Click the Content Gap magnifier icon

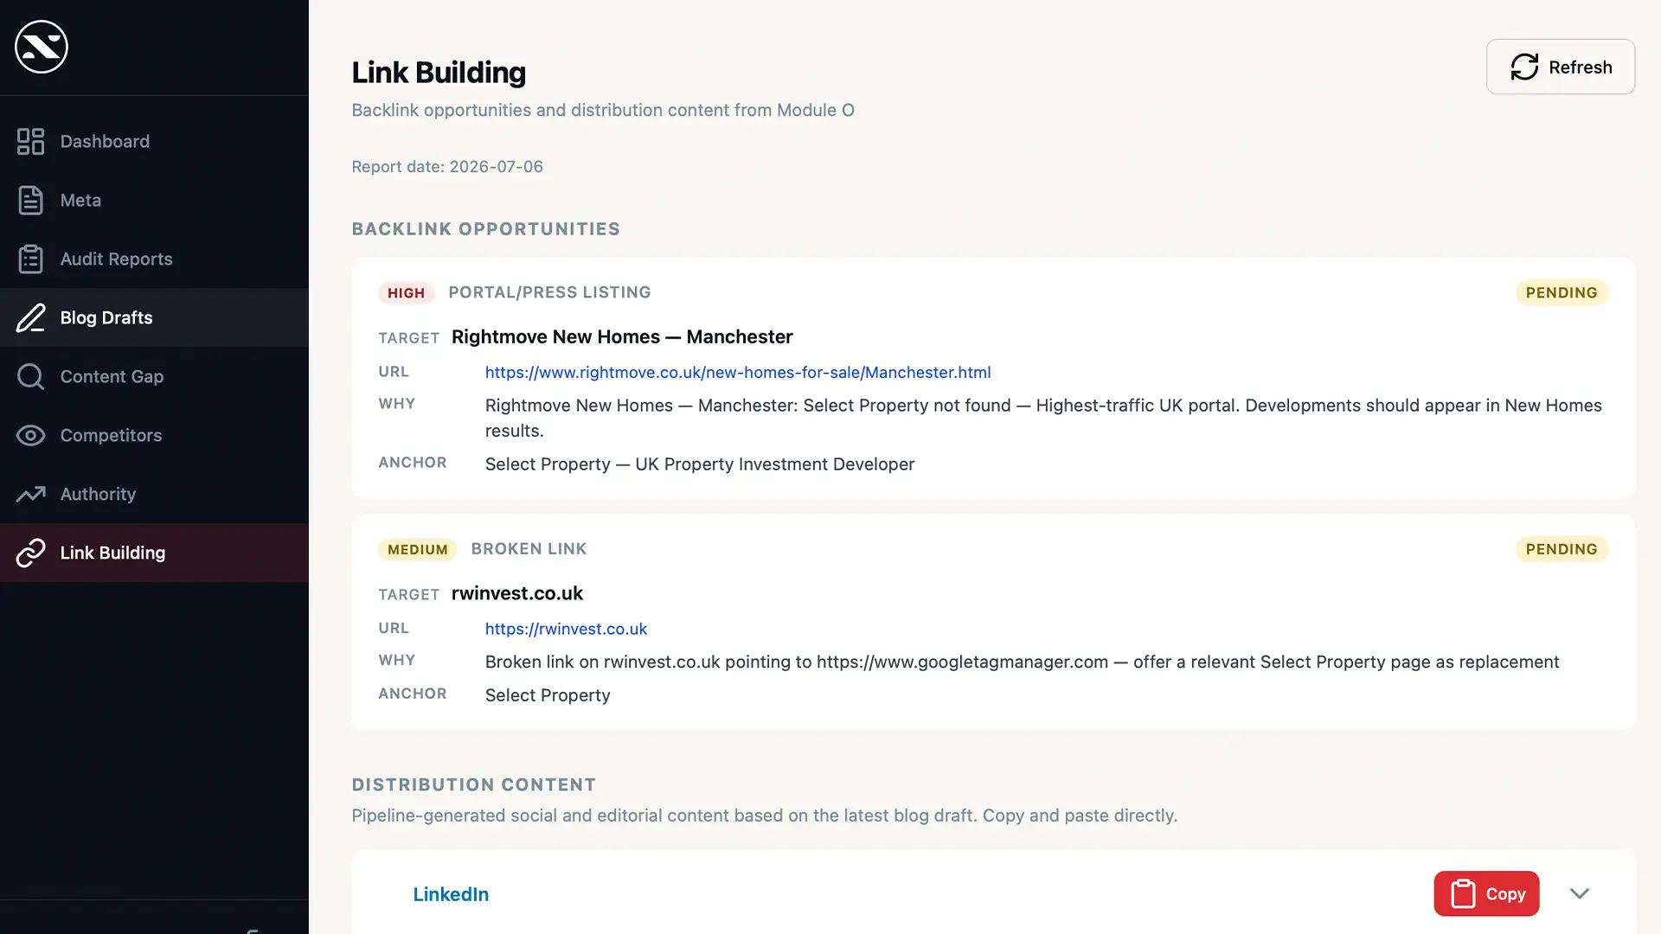[30, 376]
